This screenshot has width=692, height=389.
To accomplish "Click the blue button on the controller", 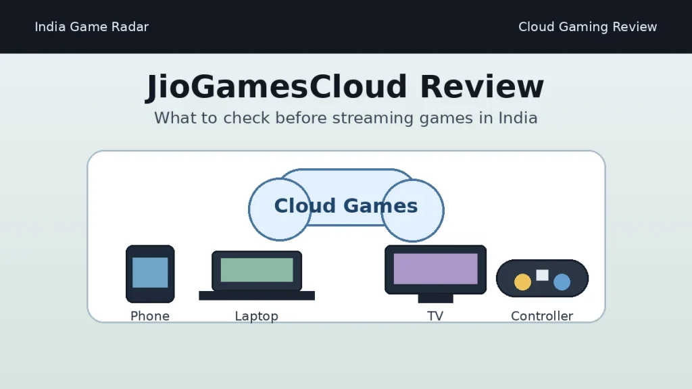I will coord(562,282).
